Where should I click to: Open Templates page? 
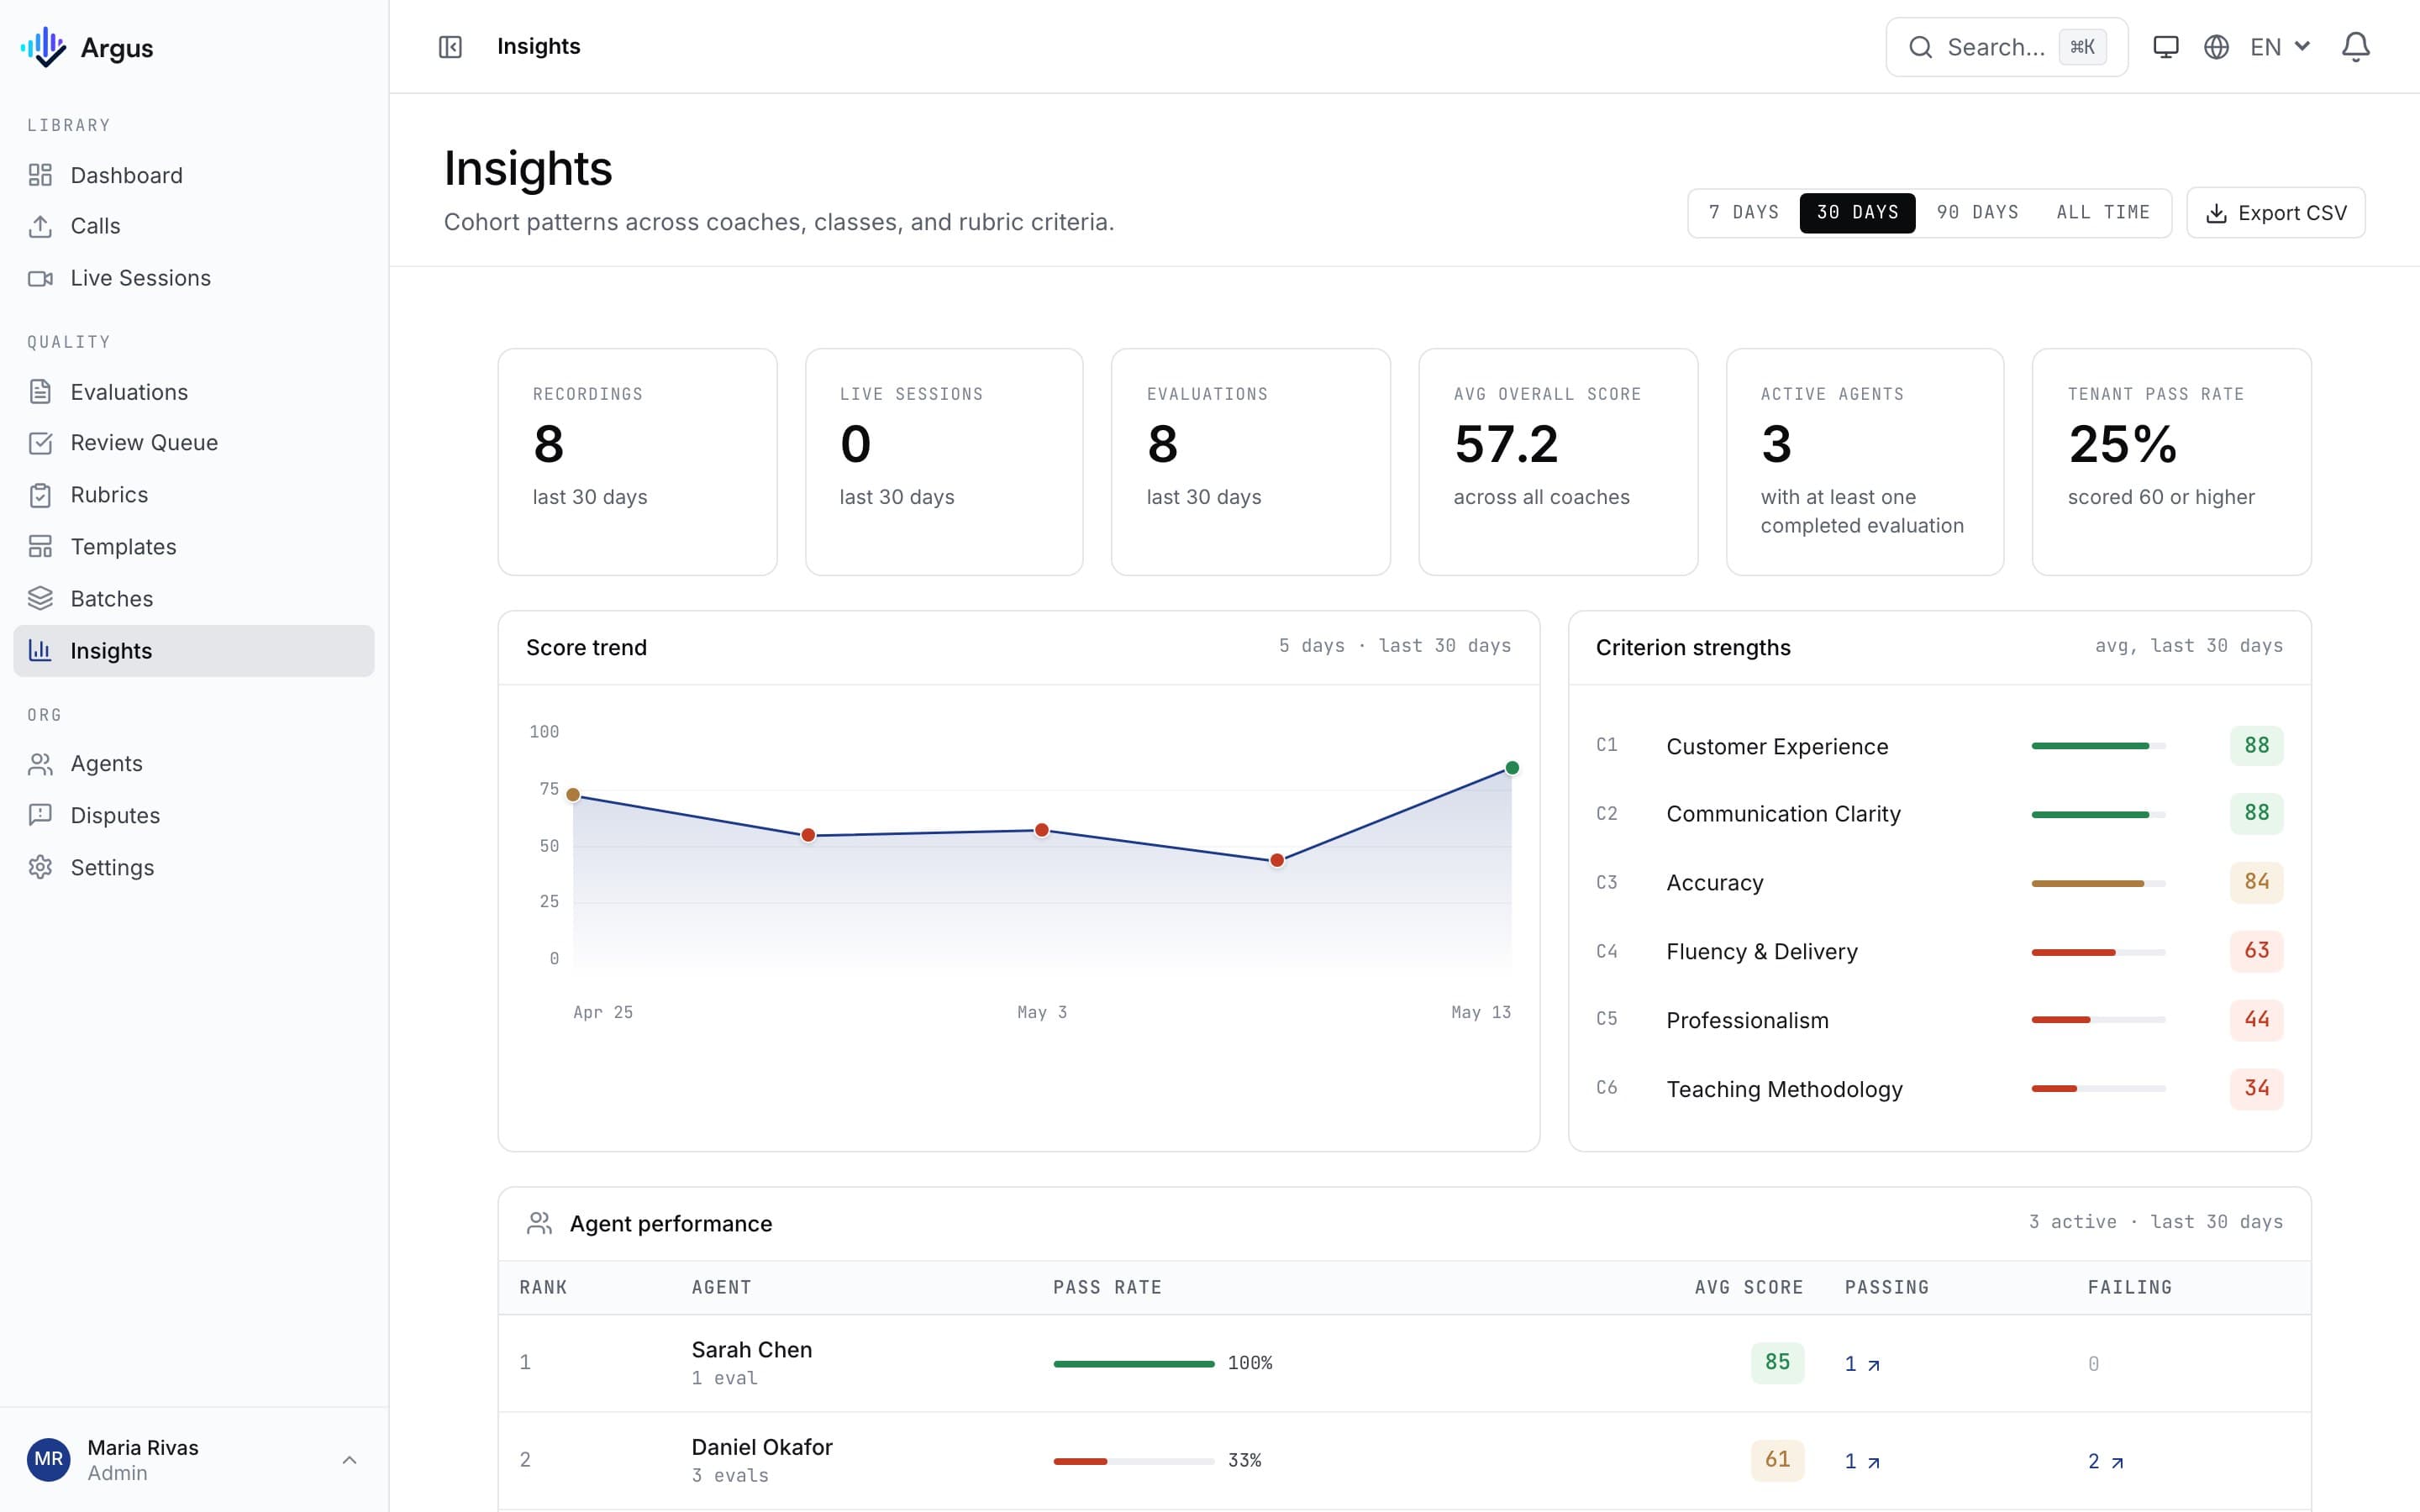(x=194, y=547)
